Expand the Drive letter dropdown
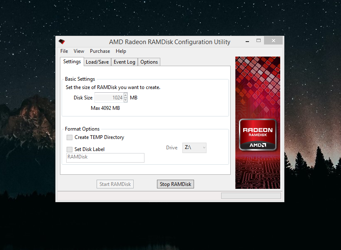 194,148
